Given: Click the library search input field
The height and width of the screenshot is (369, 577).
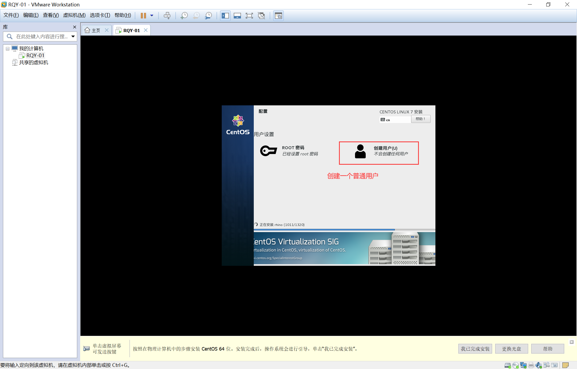Looking at the screenshot, I should pyautogui.click(x=40, y=36).
